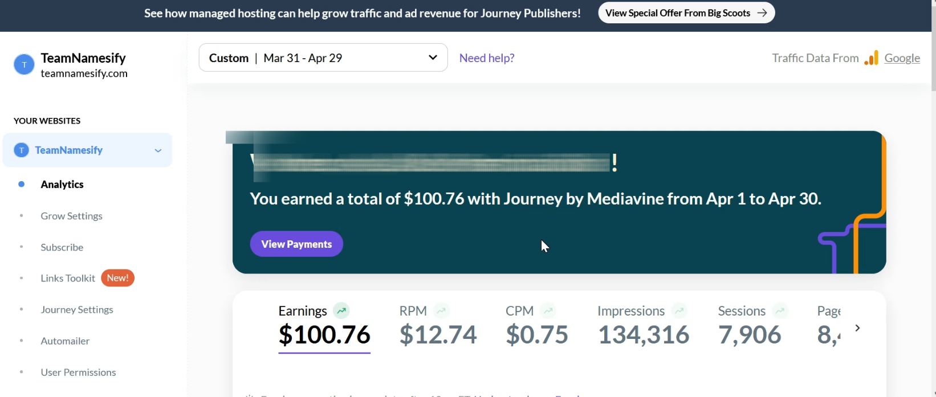This screenshot has height=397, width=936.
Task: Follow the Google traffic data link
Action: 902,58
